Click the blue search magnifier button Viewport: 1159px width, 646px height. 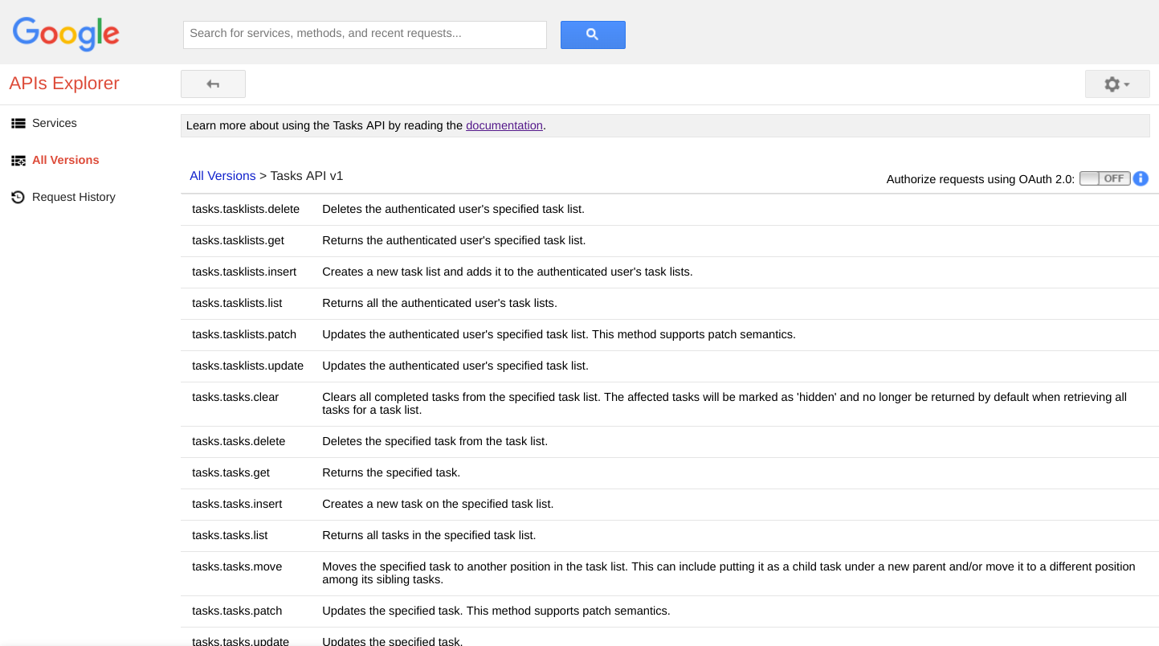pyautogui.click(x=593, y=35)
